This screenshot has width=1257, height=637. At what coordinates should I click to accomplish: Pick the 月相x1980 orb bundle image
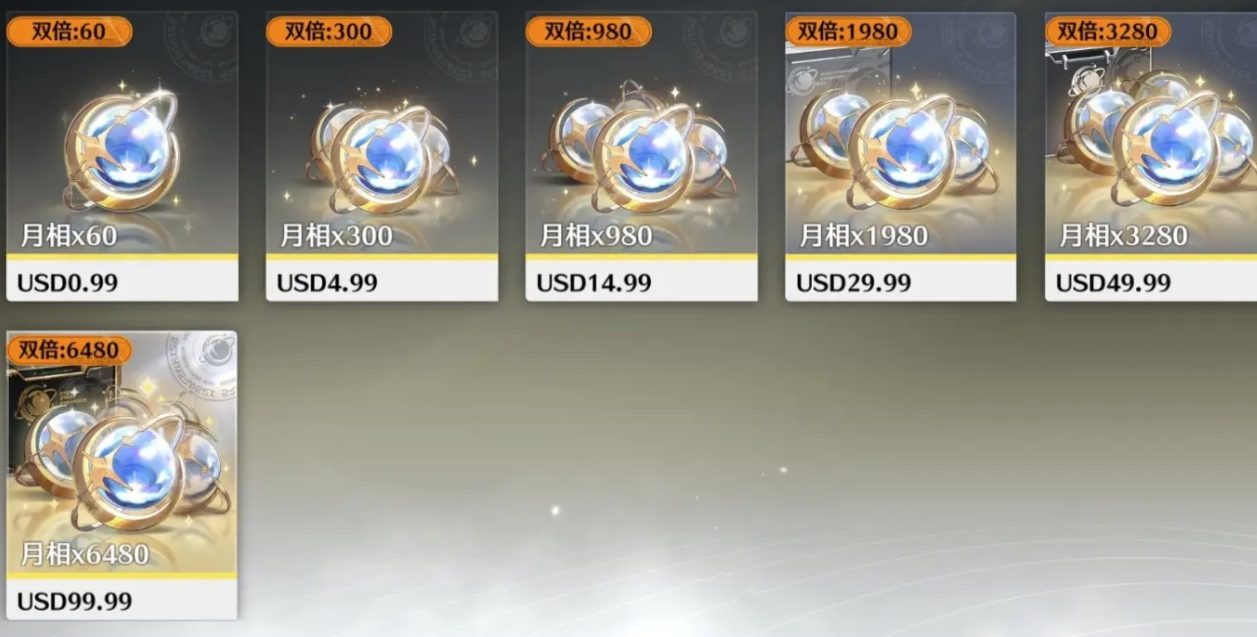coord(901,144)
